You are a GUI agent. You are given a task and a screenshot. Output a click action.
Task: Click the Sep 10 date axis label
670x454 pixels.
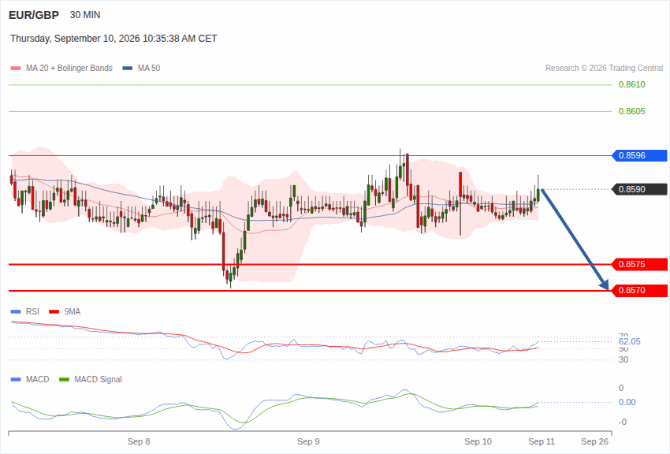click(478, 441)
